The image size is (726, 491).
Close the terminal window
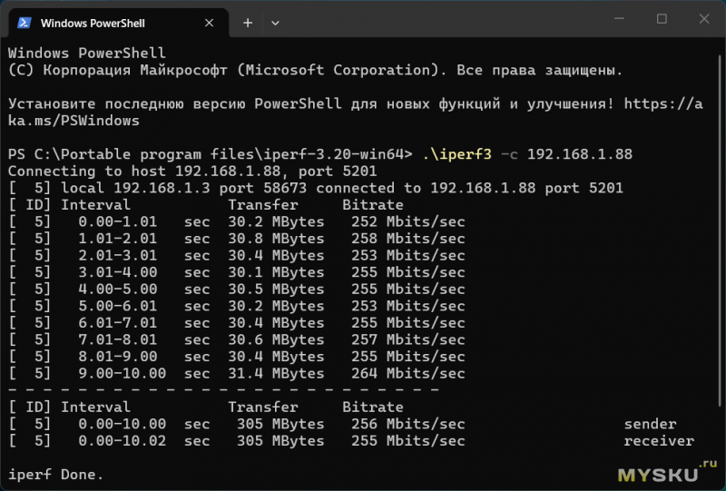coord(703,19)
